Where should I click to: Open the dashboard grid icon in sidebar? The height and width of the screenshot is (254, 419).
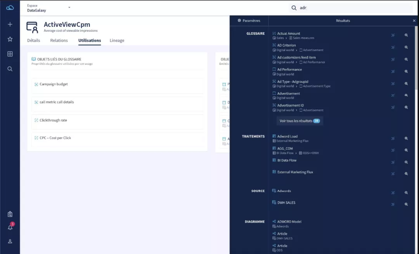click(x=10, y=54)
